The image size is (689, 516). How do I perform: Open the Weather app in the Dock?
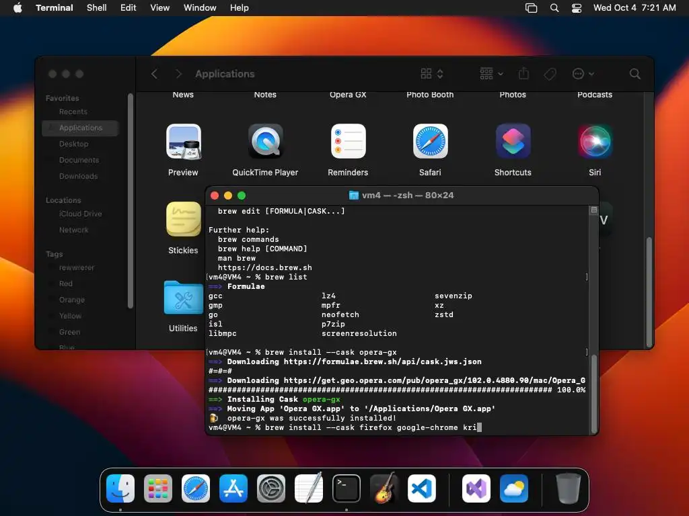point(513,488)
